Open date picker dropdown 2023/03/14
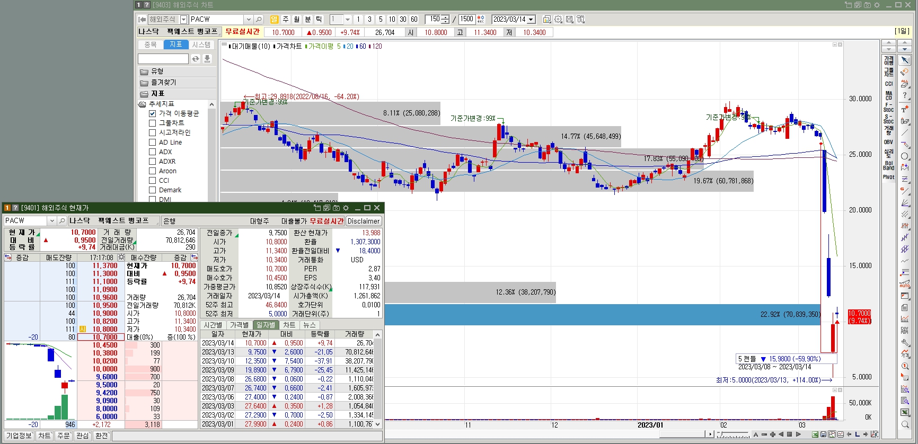 pos(531,19)
